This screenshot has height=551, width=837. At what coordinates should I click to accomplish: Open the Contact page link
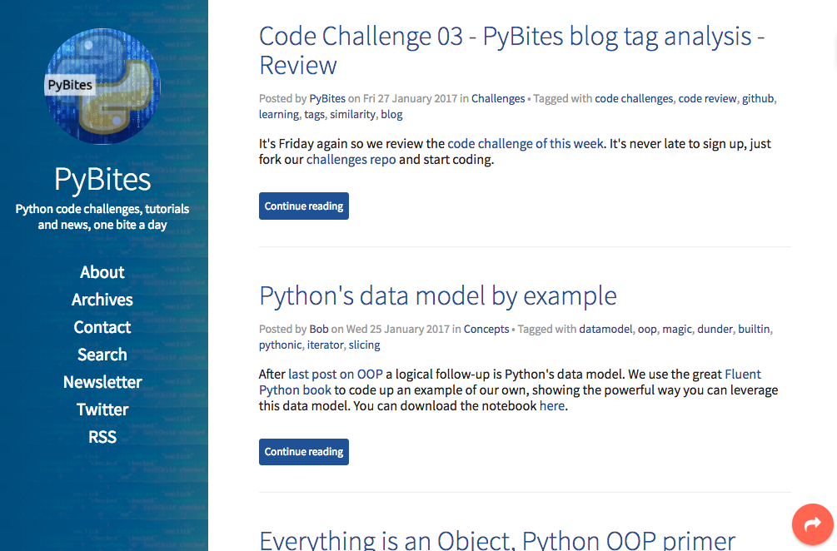pos(102,327)
